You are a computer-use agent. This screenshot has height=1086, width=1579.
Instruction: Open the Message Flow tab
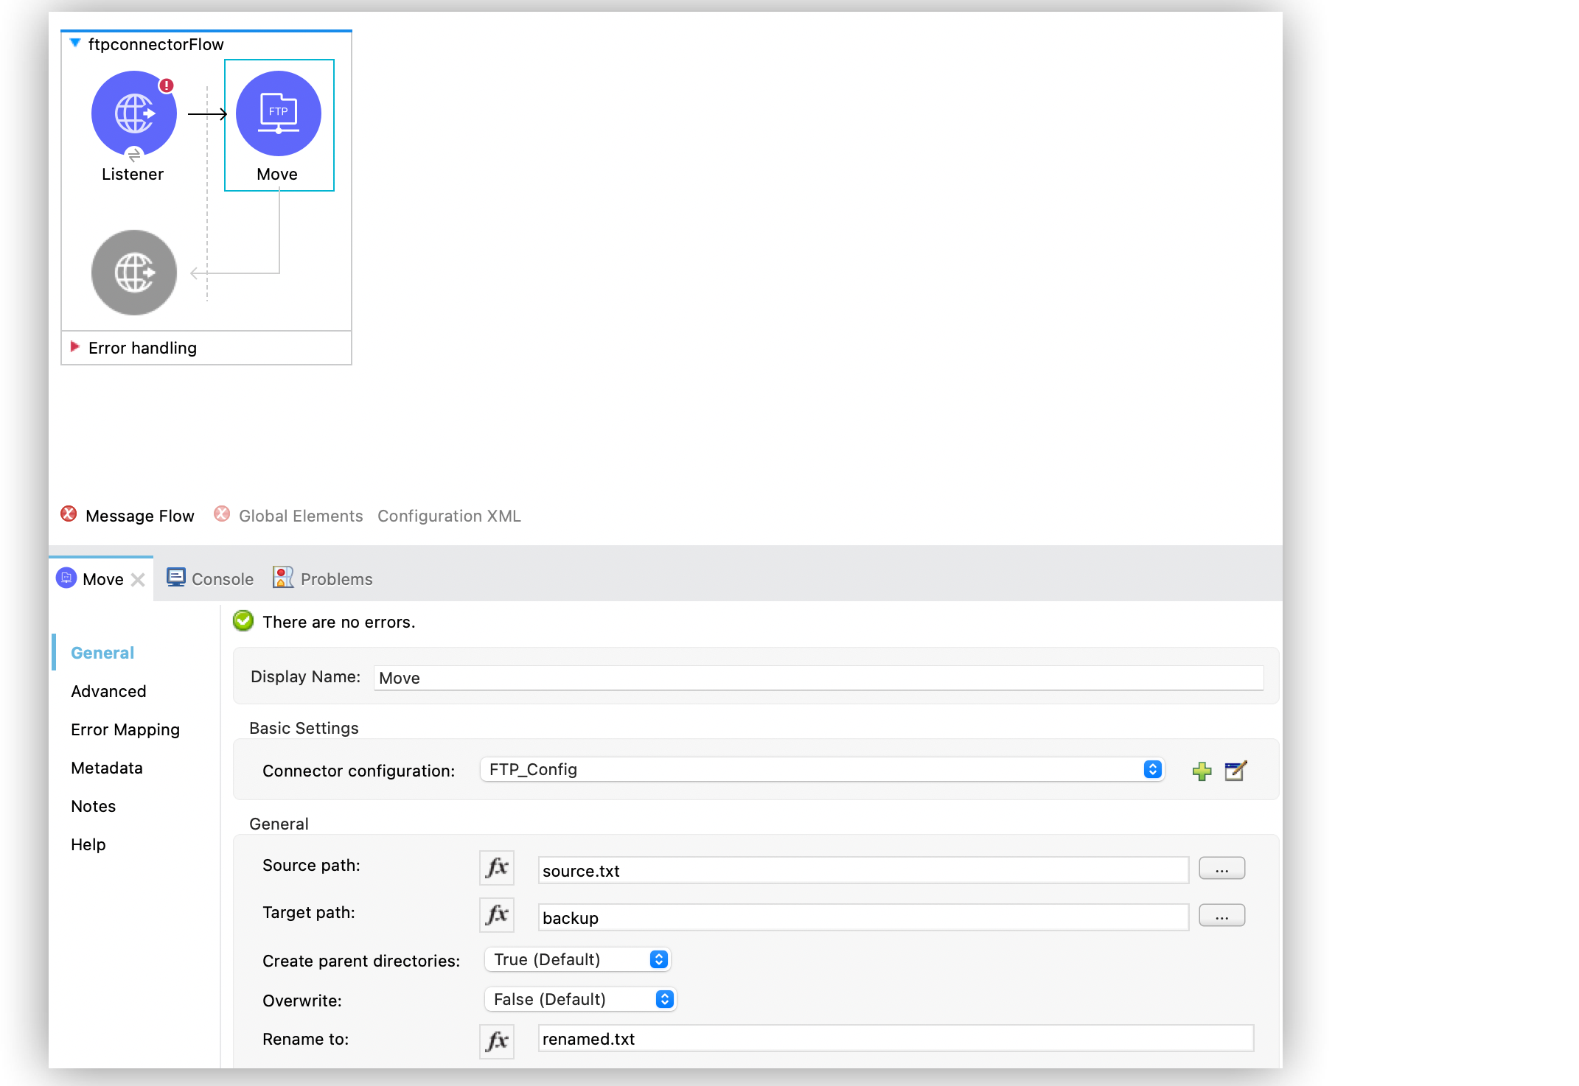pyautogui.click(x=139, y=516)
